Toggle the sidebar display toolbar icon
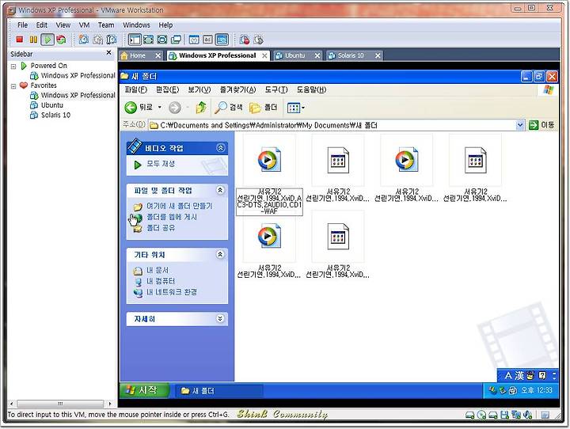570x429 pixels. pos(135,40)
